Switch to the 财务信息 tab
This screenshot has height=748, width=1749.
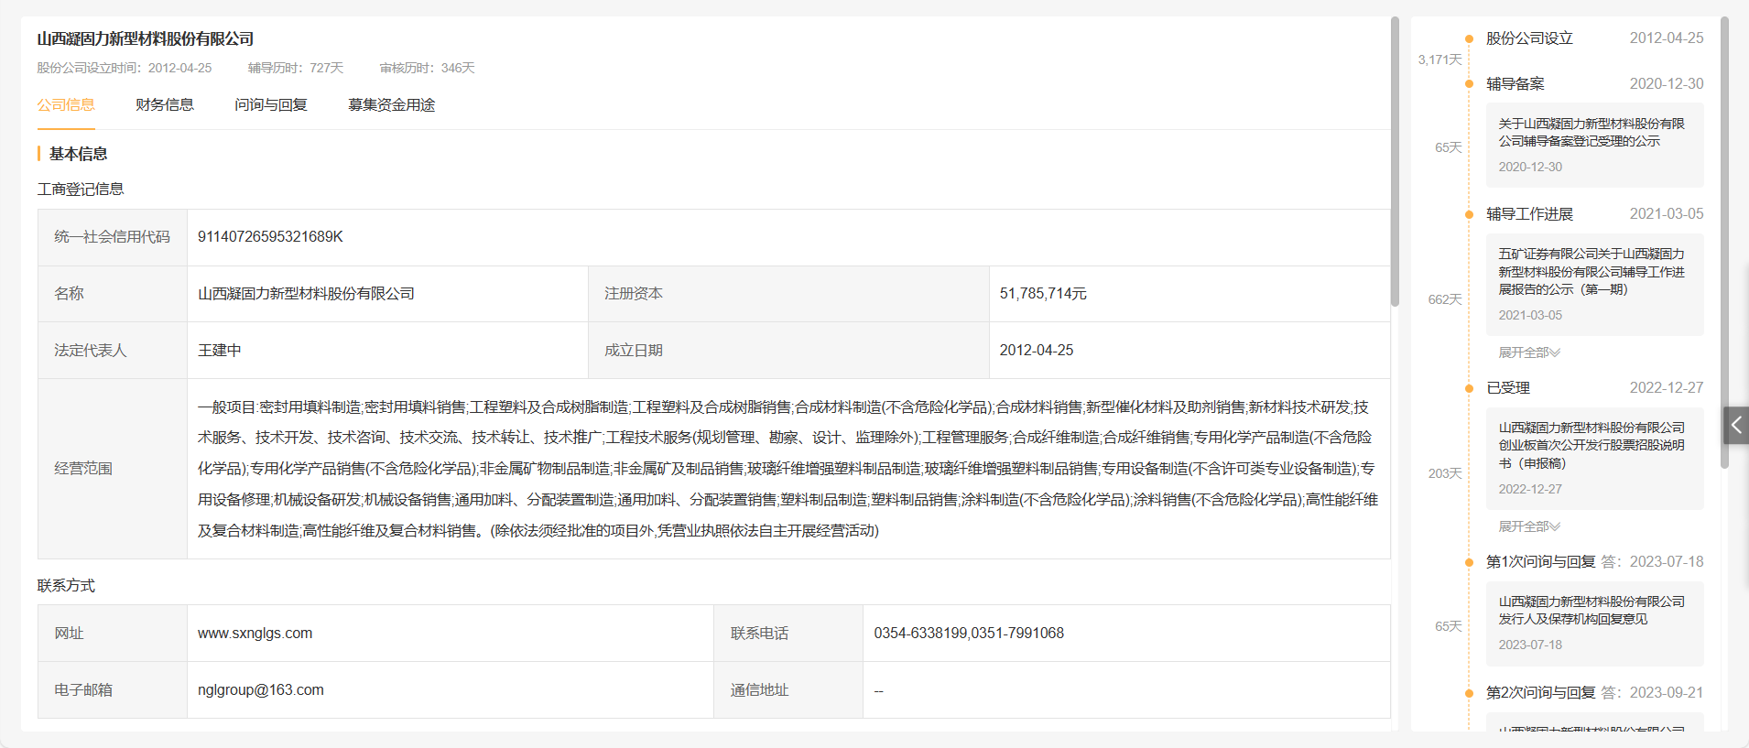pos(165,105)
